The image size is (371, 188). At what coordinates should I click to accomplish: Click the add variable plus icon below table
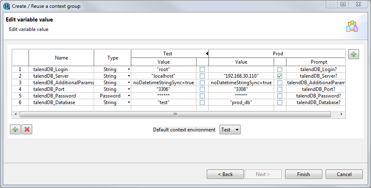(15, 129)
